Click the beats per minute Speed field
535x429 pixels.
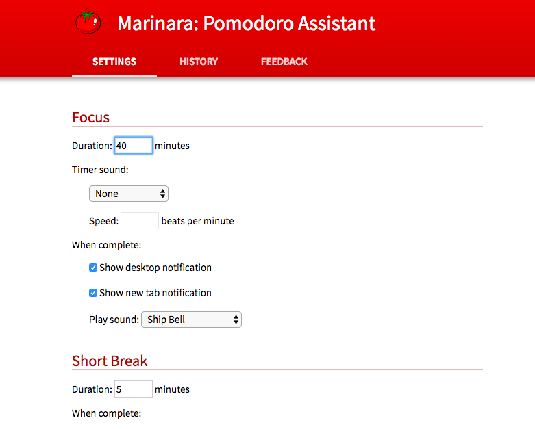140,221
